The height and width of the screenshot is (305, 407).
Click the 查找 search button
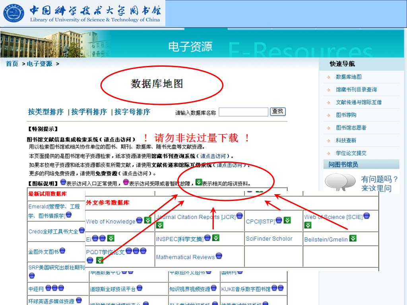tap(278, 112)
